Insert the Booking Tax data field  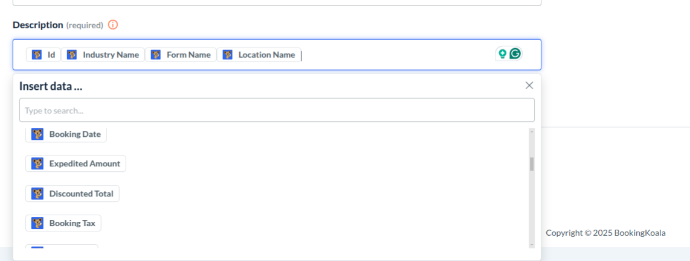pos(72,223)
